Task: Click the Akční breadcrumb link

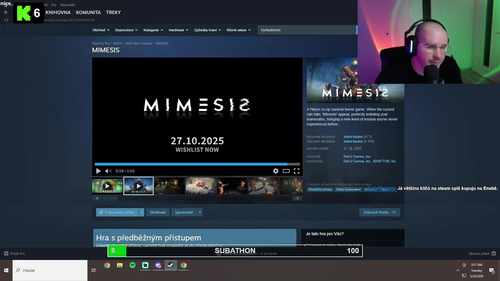Action: click(x=118, y=43)
